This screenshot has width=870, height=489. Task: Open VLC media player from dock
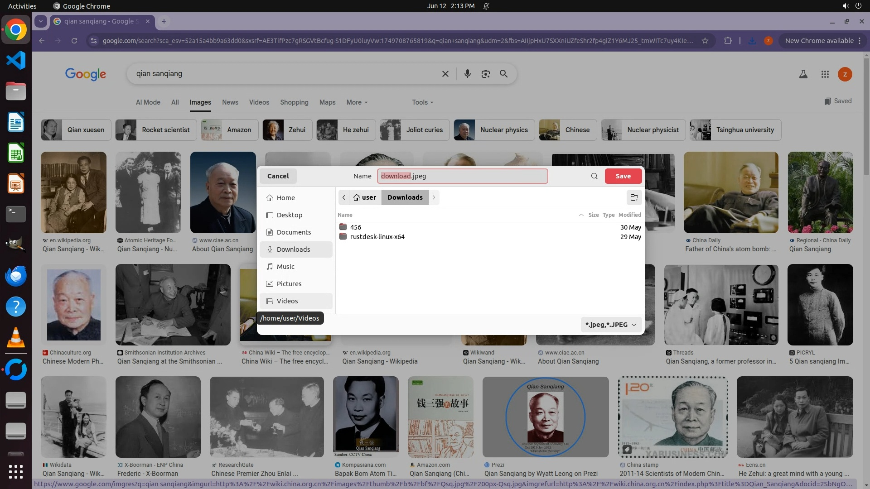pyautogui.click(x=16, y=337)
